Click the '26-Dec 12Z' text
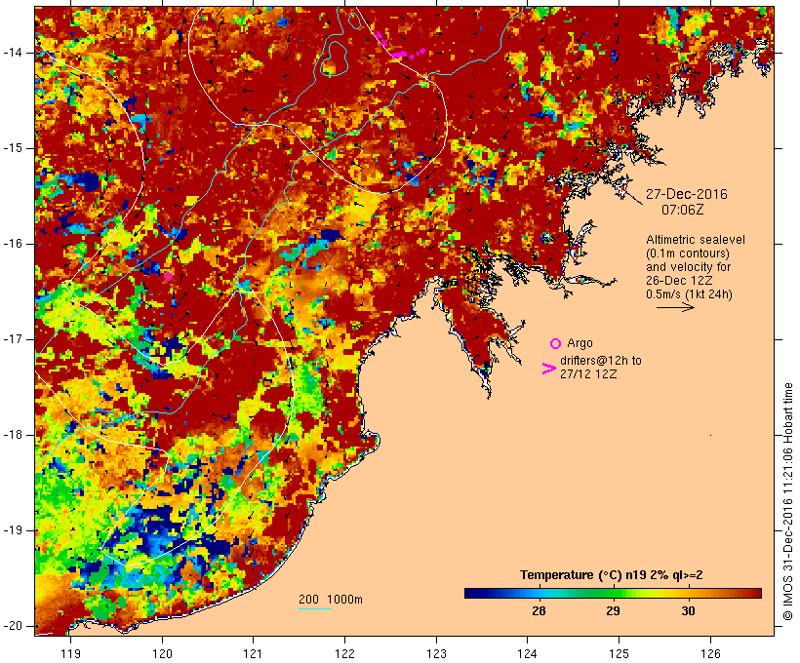The height and width of the screenshot is (663, 800). point(679,281)
